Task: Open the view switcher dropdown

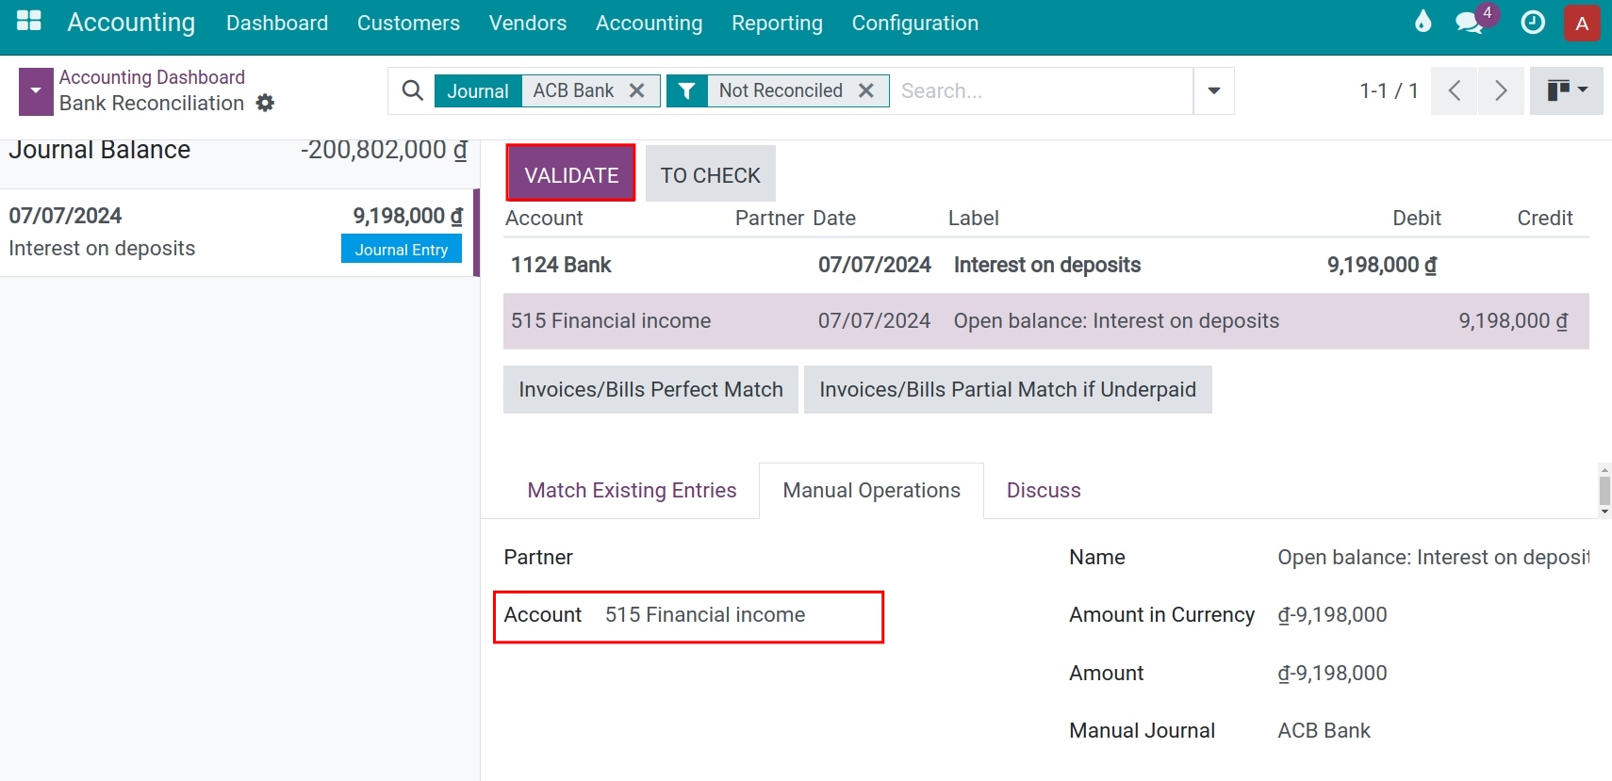Action: click(x=1567, y=90)
